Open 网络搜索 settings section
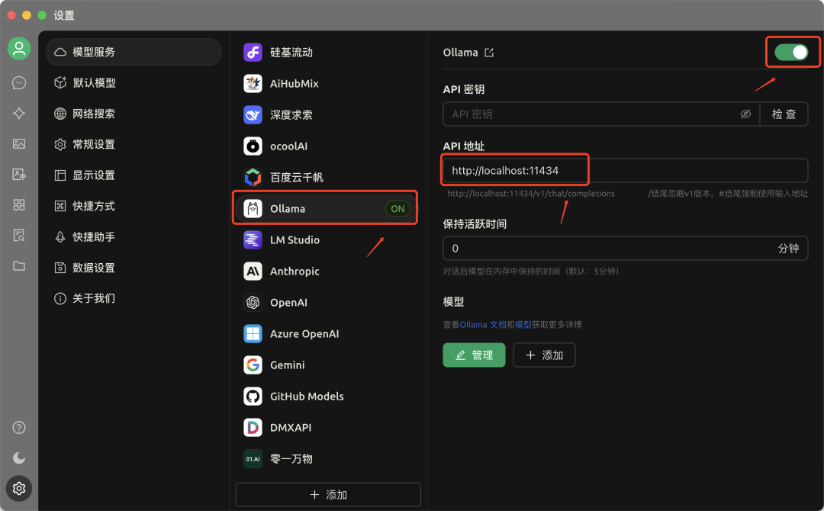This screenshot has height=511, width=824. pyautogui.click(x=134, y=114)
